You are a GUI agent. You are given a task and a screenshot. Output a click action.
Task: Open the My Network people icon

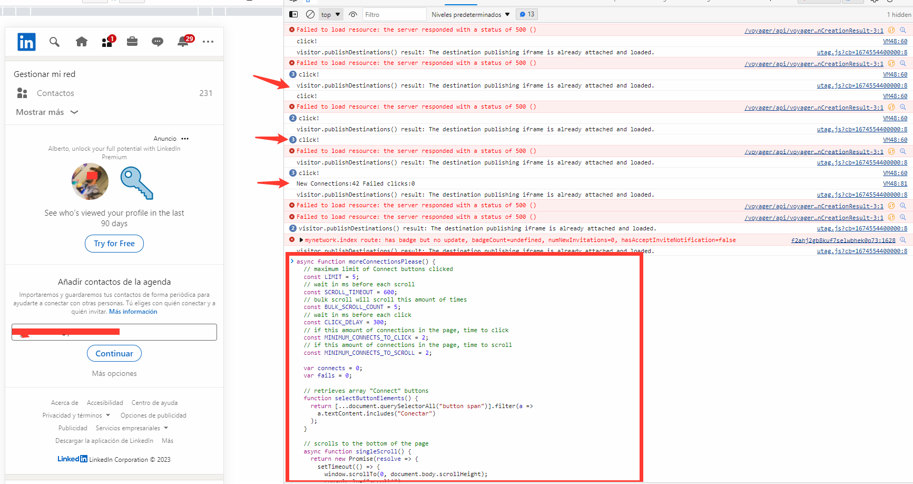pyautogui.click(x=108, y=41)
